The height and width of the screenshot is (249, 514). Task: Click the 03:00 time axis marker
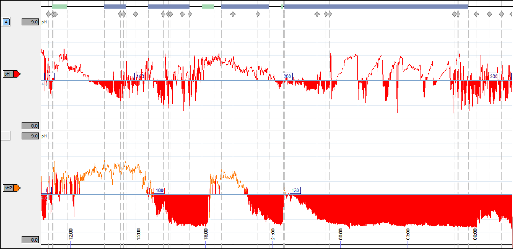[408, 234]
